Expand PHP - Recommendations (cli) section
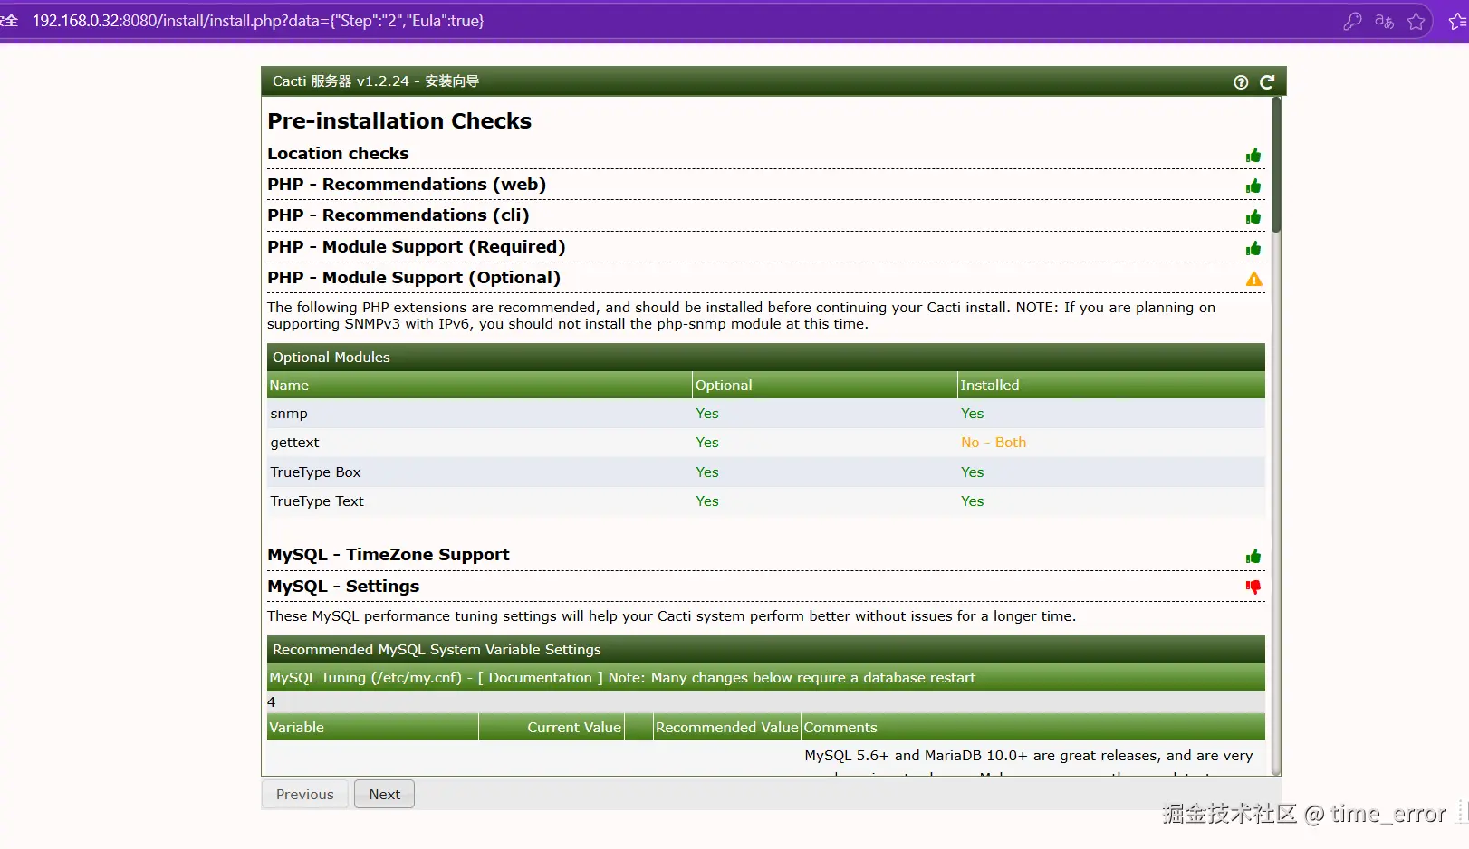 (x=398, y=215)
